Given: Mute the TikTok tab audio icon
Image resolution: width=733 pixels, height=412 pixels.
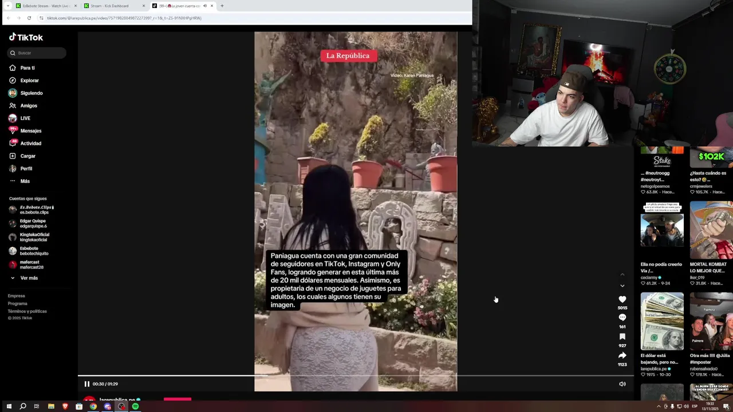Looking at the screenshot, I should (205, 6).
